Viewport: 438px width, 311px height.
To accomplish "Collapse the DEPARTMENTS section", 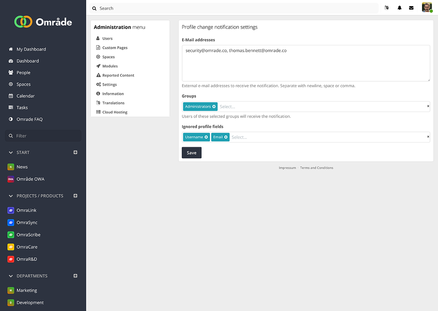I will point(11,276).
